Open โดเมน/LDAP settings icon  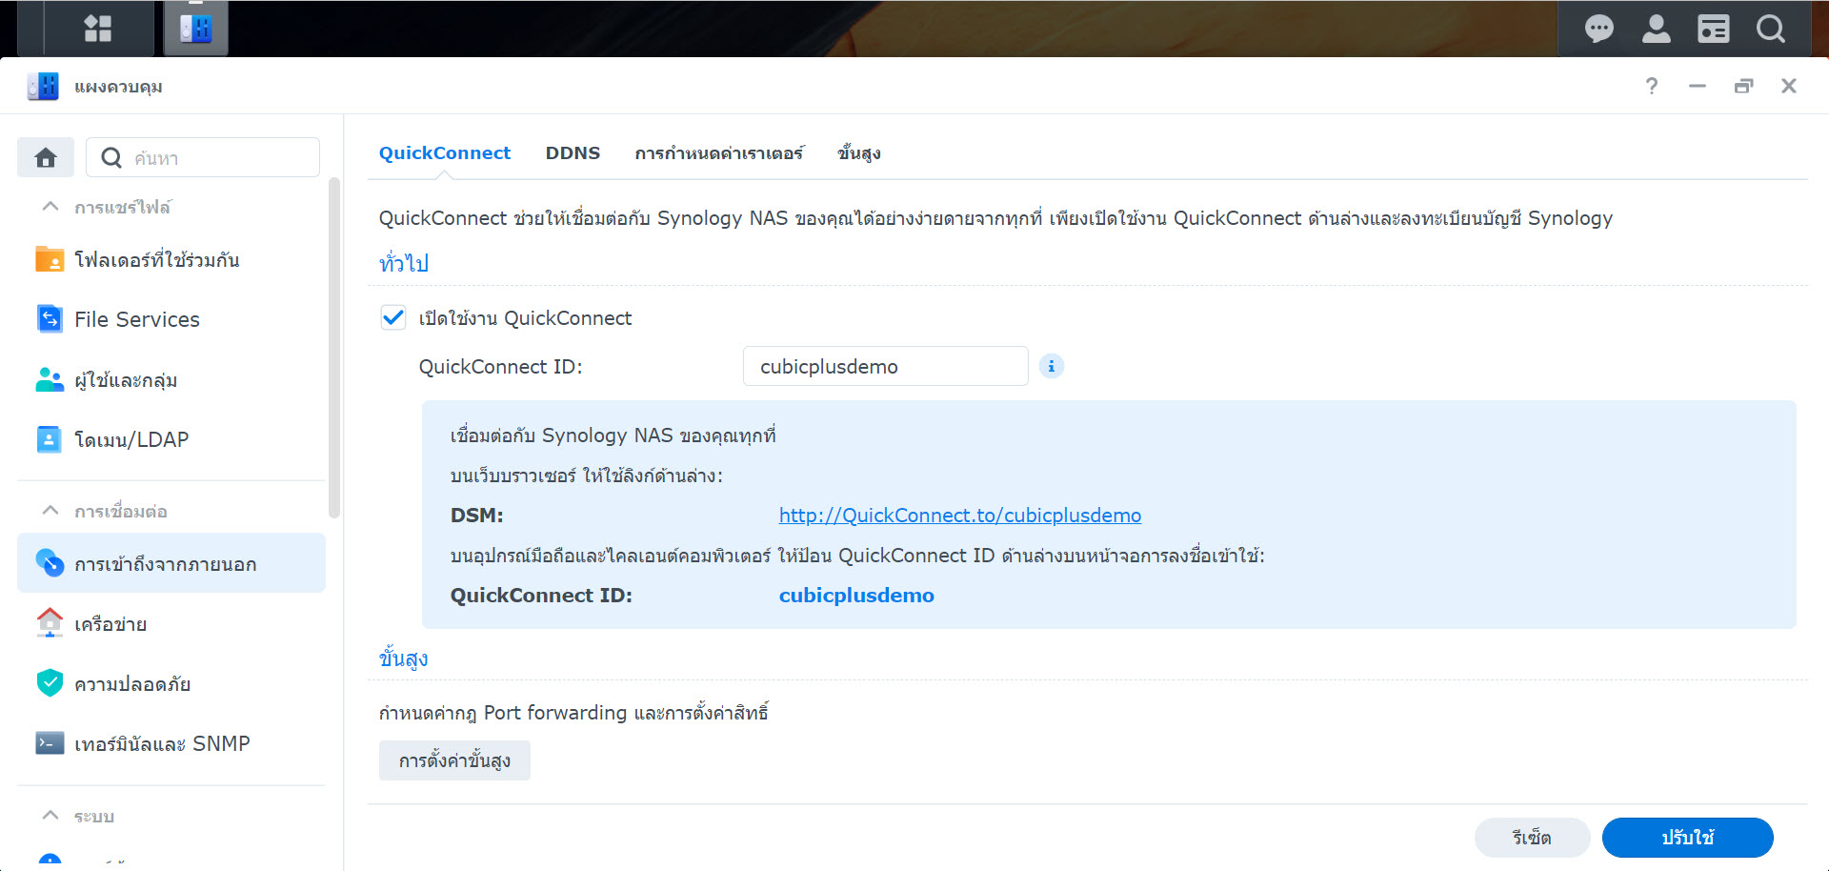(49, 438)
